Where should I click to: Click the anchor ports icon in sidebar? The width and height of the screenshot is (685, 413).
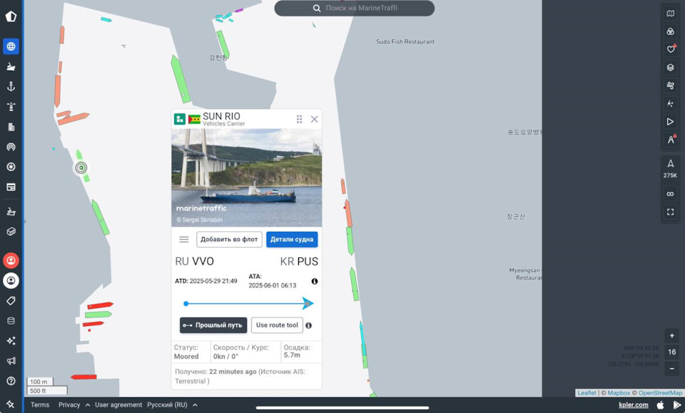11,86
